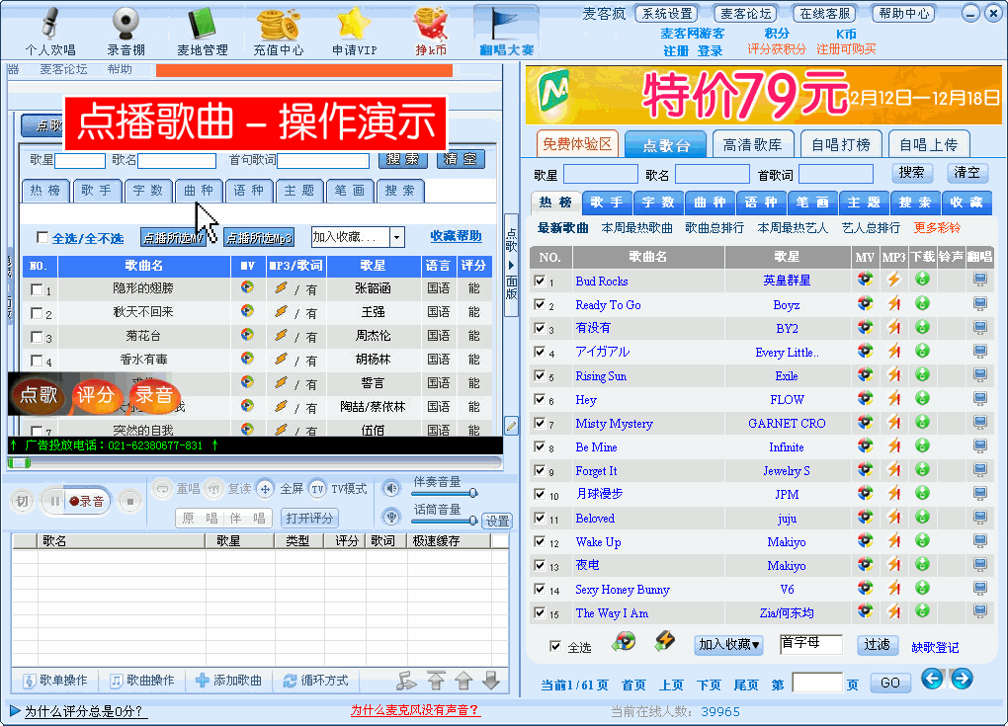The width and height of the screenshot is (1008, 726).
Task: Switch to the 高清歌库 tab
Action: 752,144
